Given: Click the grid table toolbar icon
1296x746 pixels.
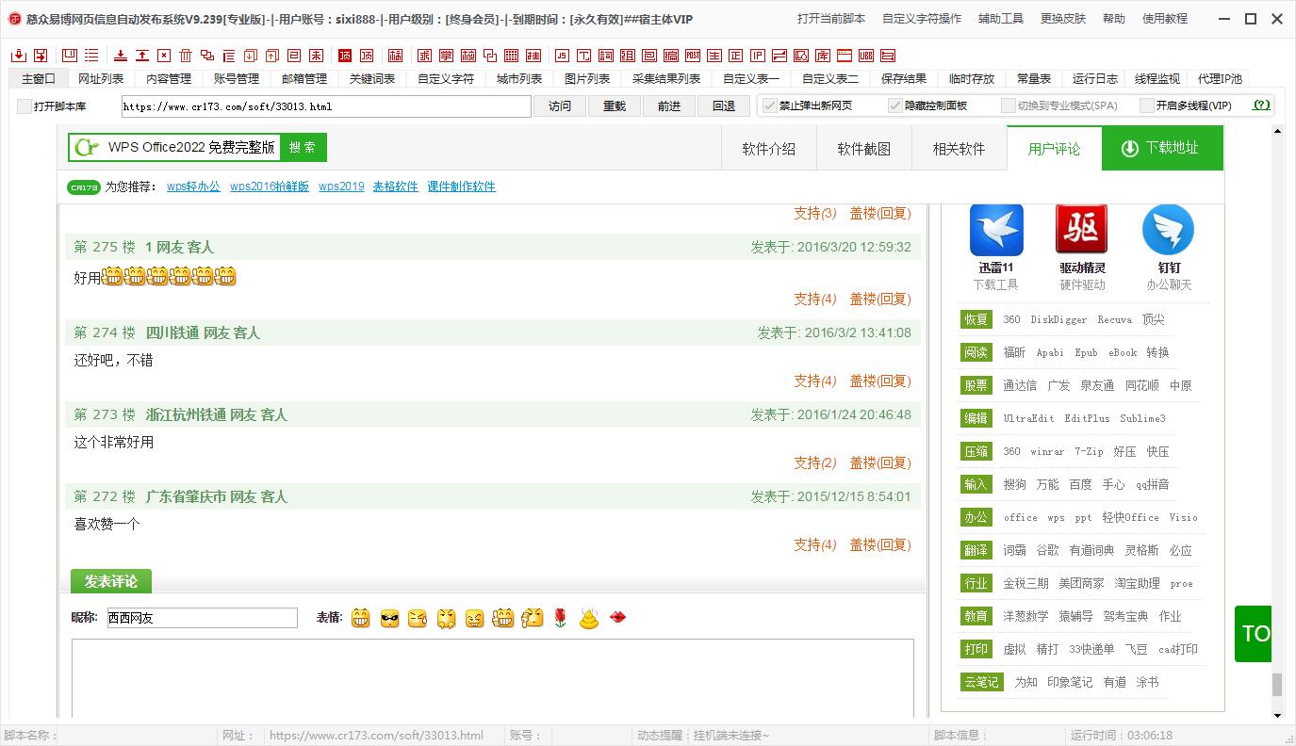Looking at the screenshot, I should (511, 56).
